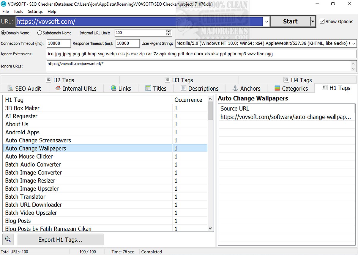Select the Batch Audio Converter row
Viewport: 358px width, 255px height.
105,164
